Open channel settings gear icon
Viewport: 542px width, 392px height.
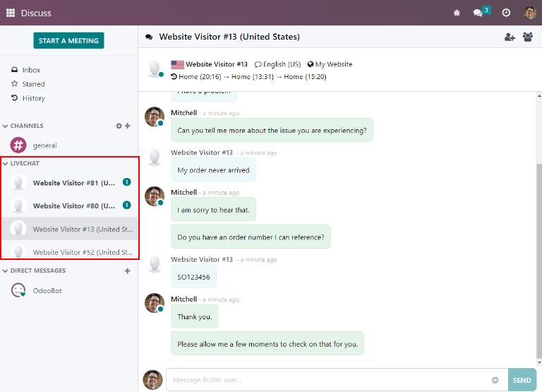click(119, 126)
